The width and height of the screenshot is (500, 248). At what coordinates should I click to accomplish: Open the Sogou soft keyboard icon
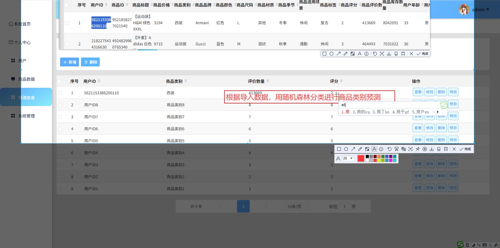click(485, 245)
